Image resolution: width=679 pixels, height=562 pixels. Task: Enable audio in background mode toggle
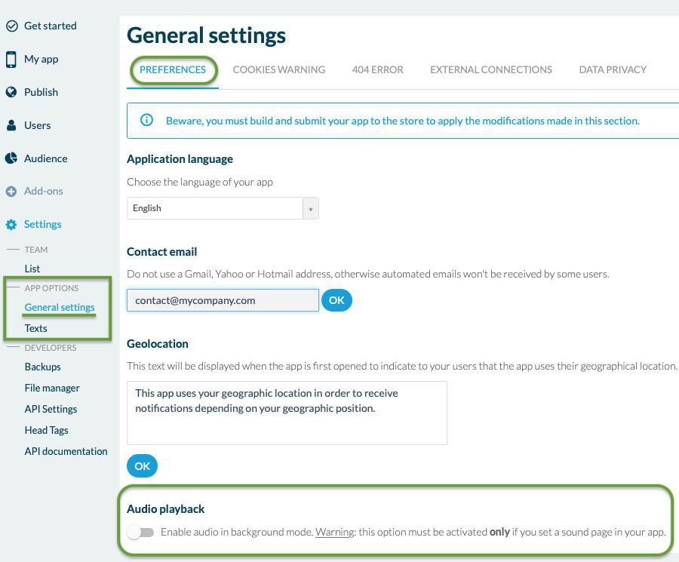coord(140,533)
